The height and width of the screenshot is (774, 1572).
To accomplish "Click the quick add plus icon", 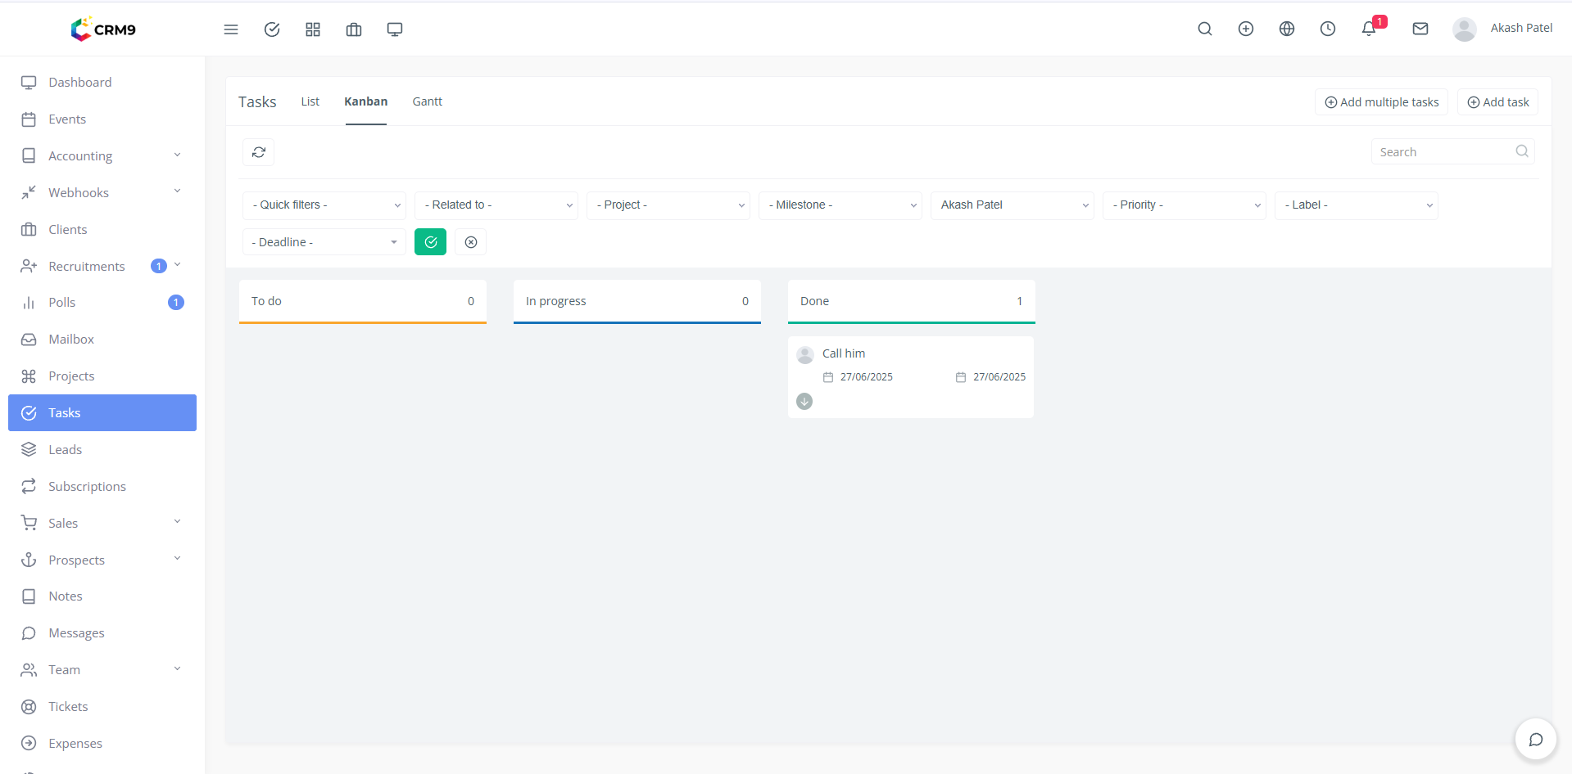I will click(x=1246, y=29).
